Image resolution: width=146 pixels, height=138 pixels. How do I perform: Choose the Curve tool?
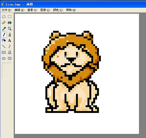tap(10, 46)
